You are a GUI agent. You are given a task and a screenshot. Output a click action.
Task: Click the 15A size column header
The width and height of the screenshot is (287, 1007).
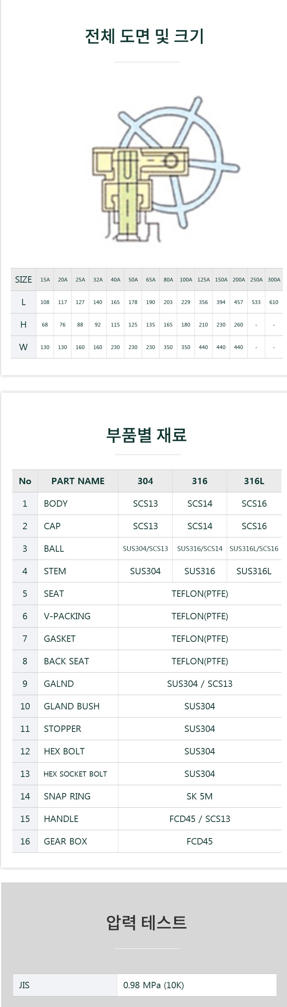click(45, 280)
